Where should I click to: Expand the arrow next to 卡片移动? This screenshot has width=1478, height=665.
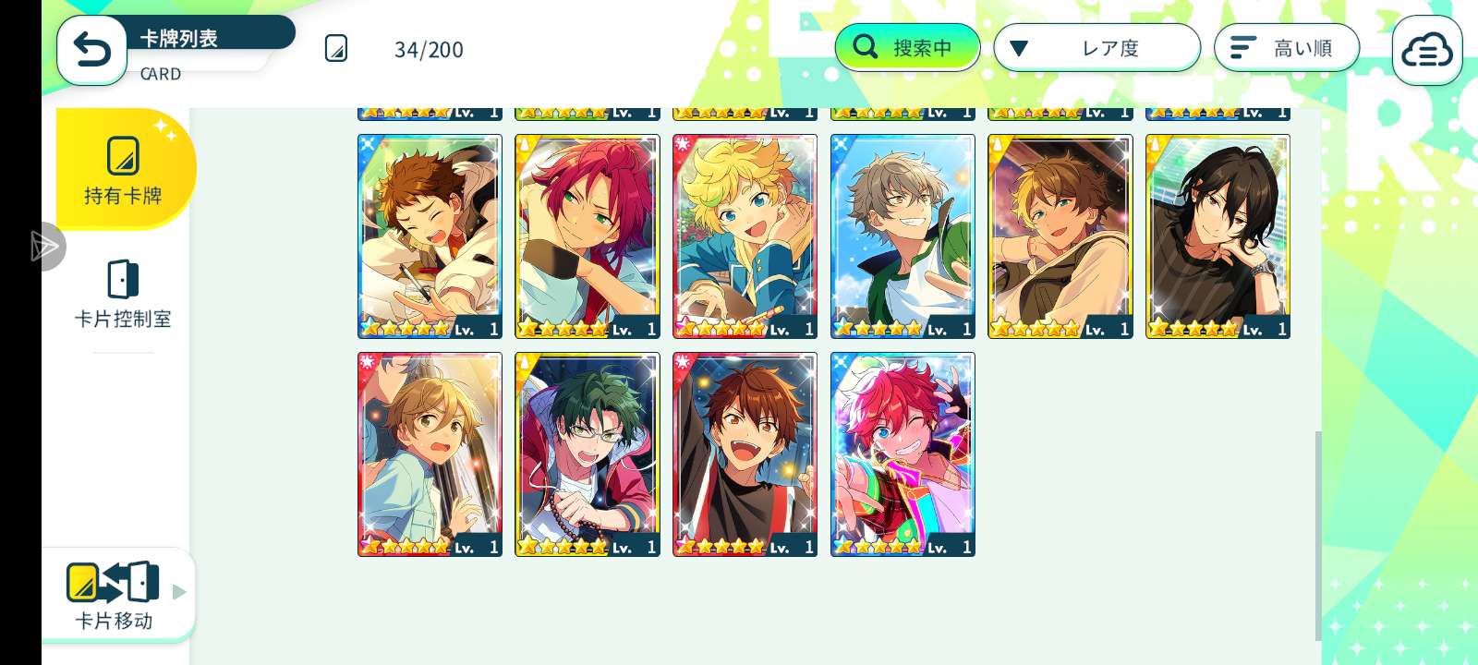click(x=179, y=592)
